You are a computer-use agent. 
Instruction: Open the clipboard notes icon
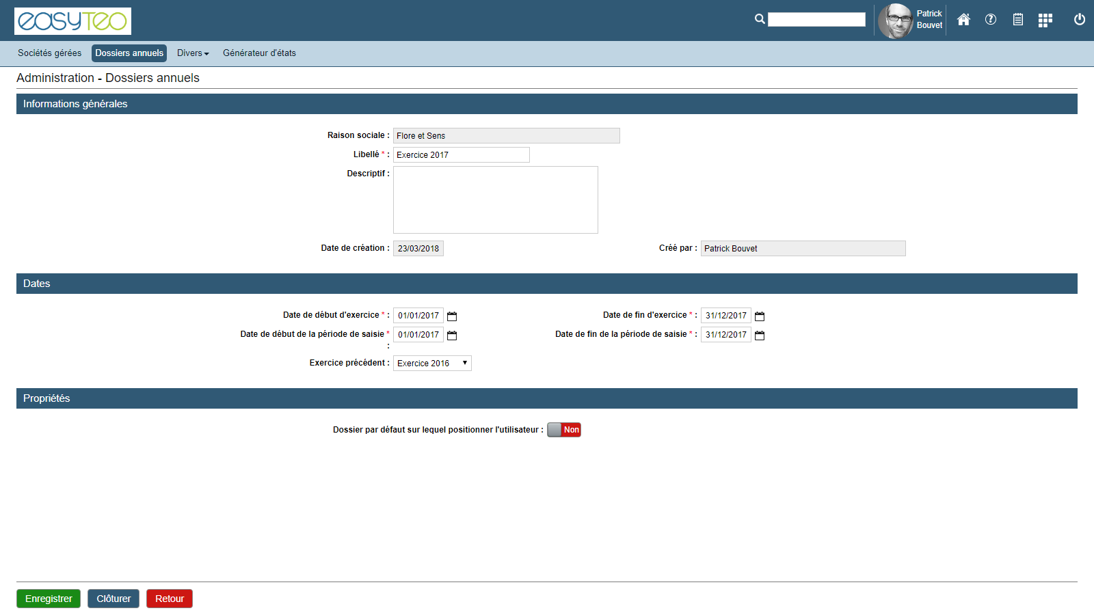point(1018,20)
